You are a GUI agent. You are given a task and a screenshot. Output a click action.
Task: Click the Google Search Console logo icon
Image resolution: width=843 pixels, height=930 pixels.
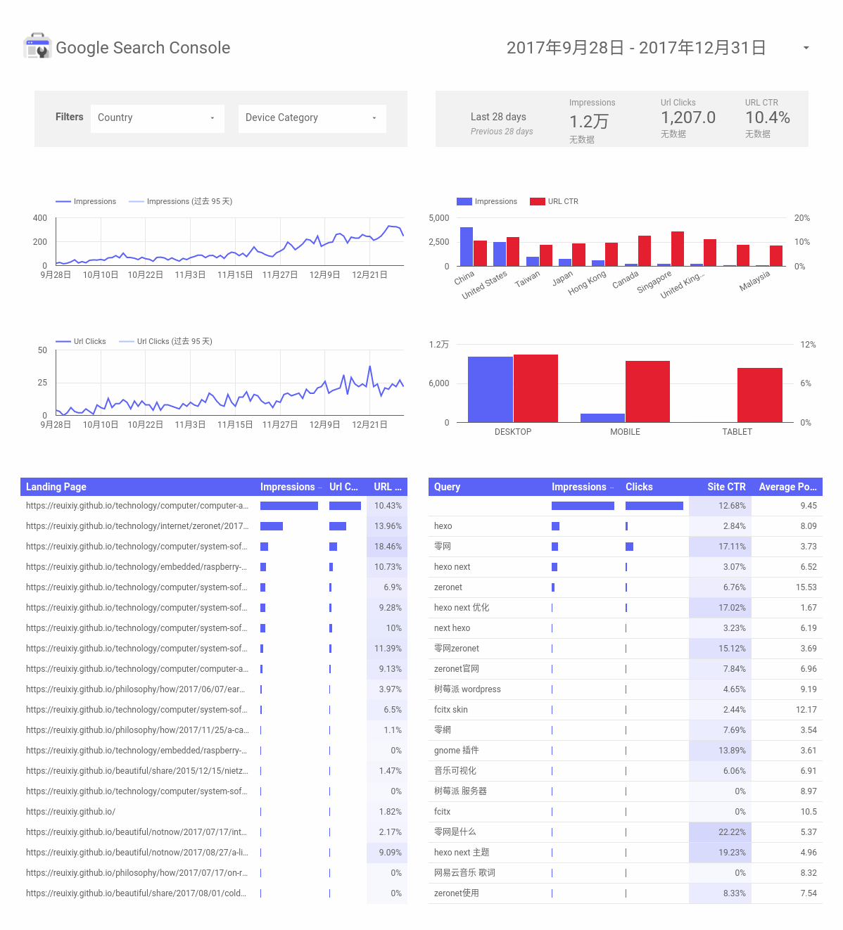coord(37,46)
